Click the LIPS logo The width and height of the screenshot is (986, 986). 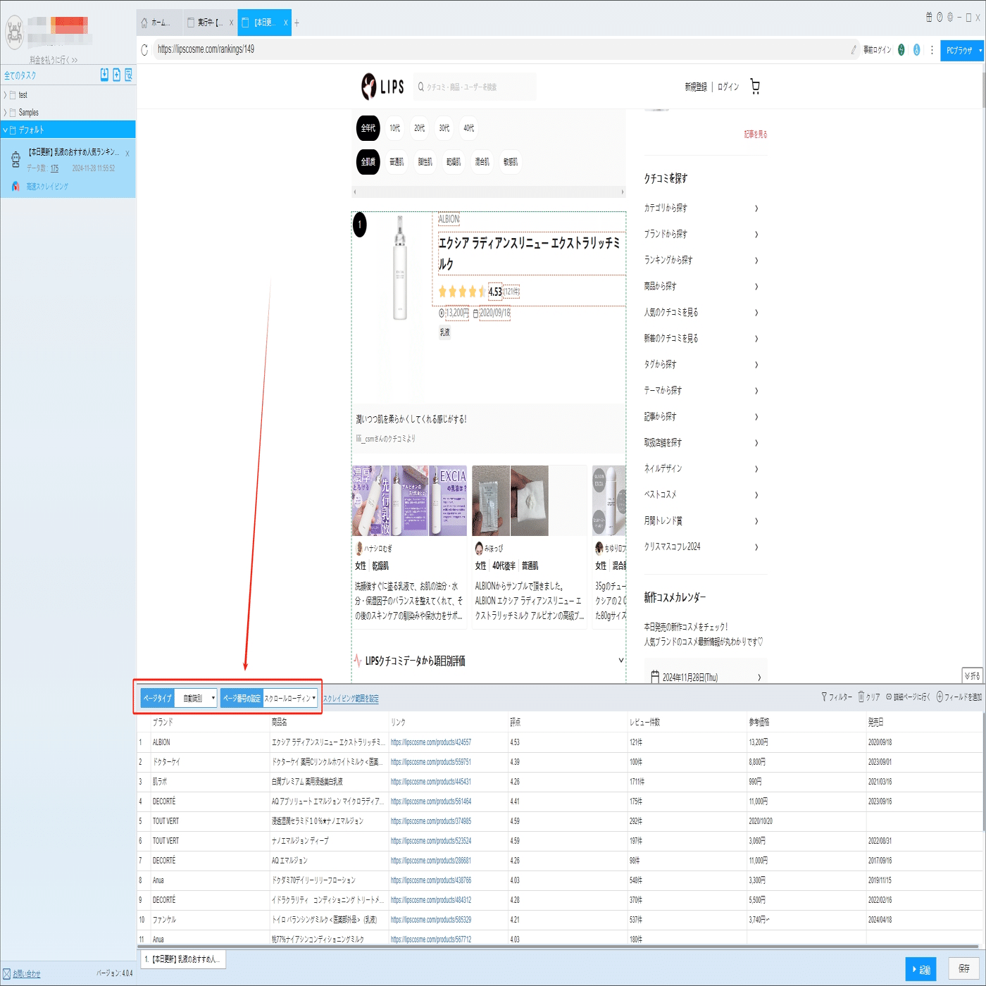point(383,87)
